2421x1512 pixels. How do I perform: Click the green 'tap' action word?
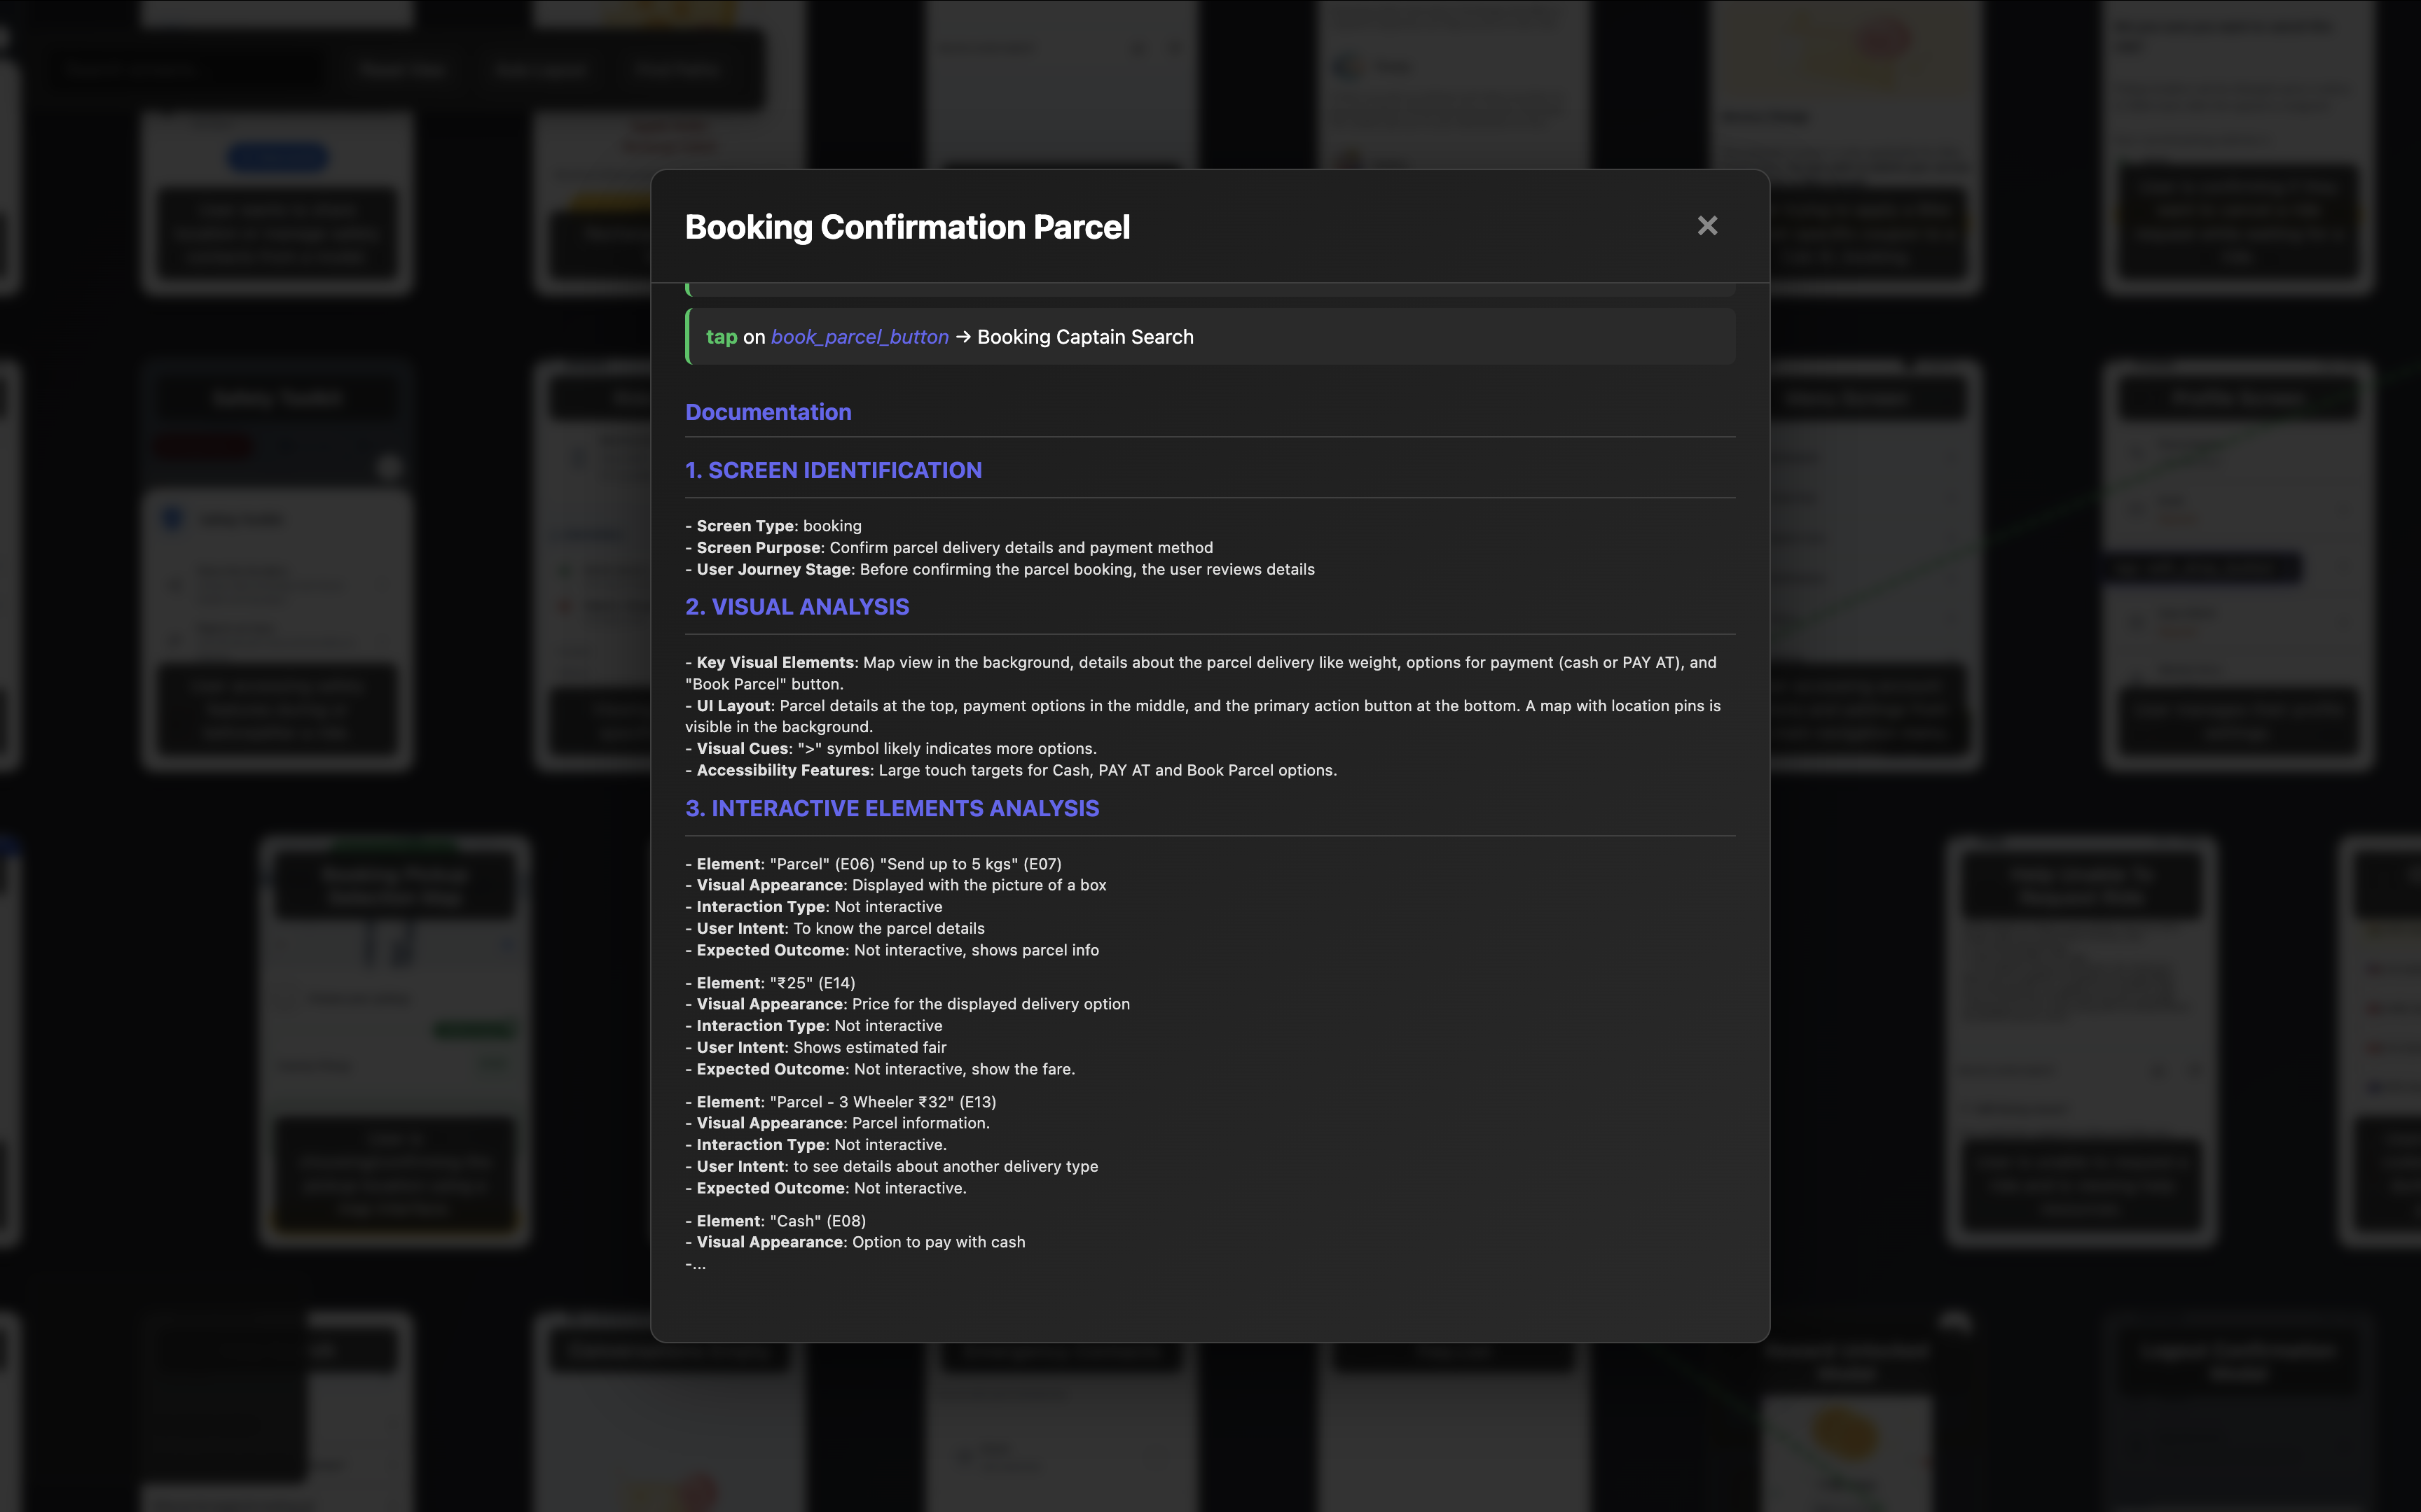(x=722, y=337)
